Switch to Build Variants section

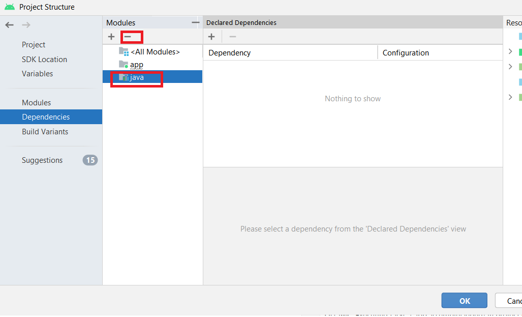coord(45,132)
